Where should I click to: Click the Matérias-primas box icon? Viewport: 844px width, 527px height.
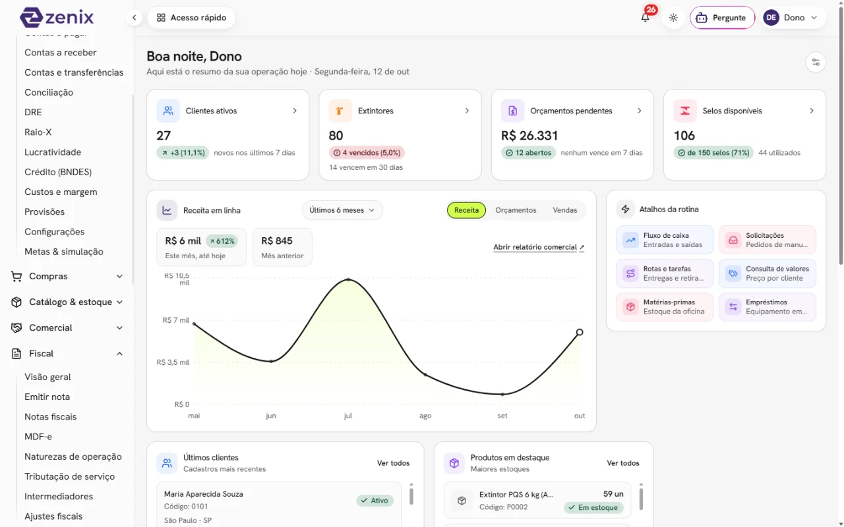click(x=631, y=307)
